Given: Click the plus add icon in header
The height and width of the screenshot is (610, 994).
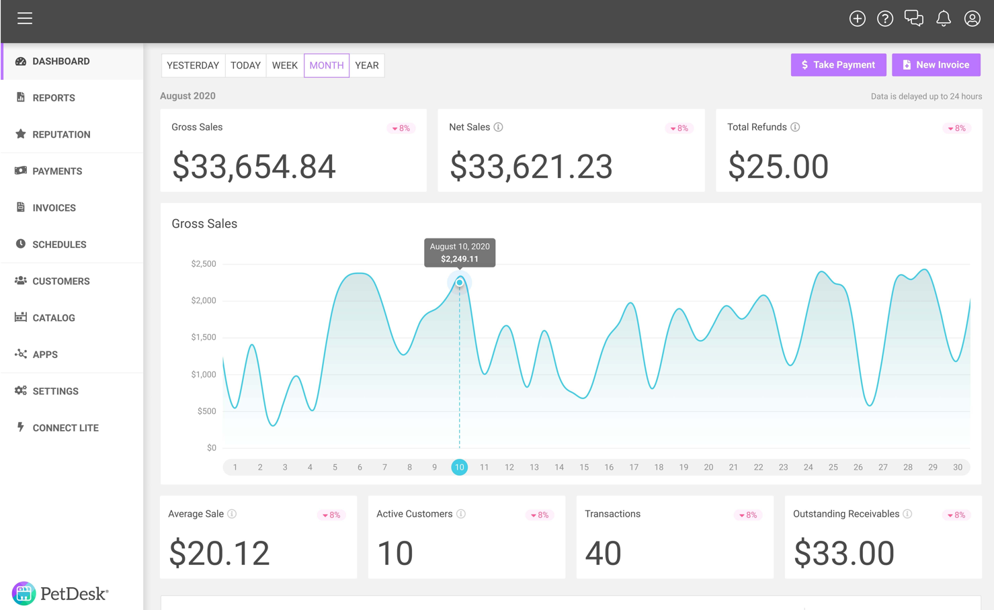Looking at the screenshot, I should pos(857,19).
